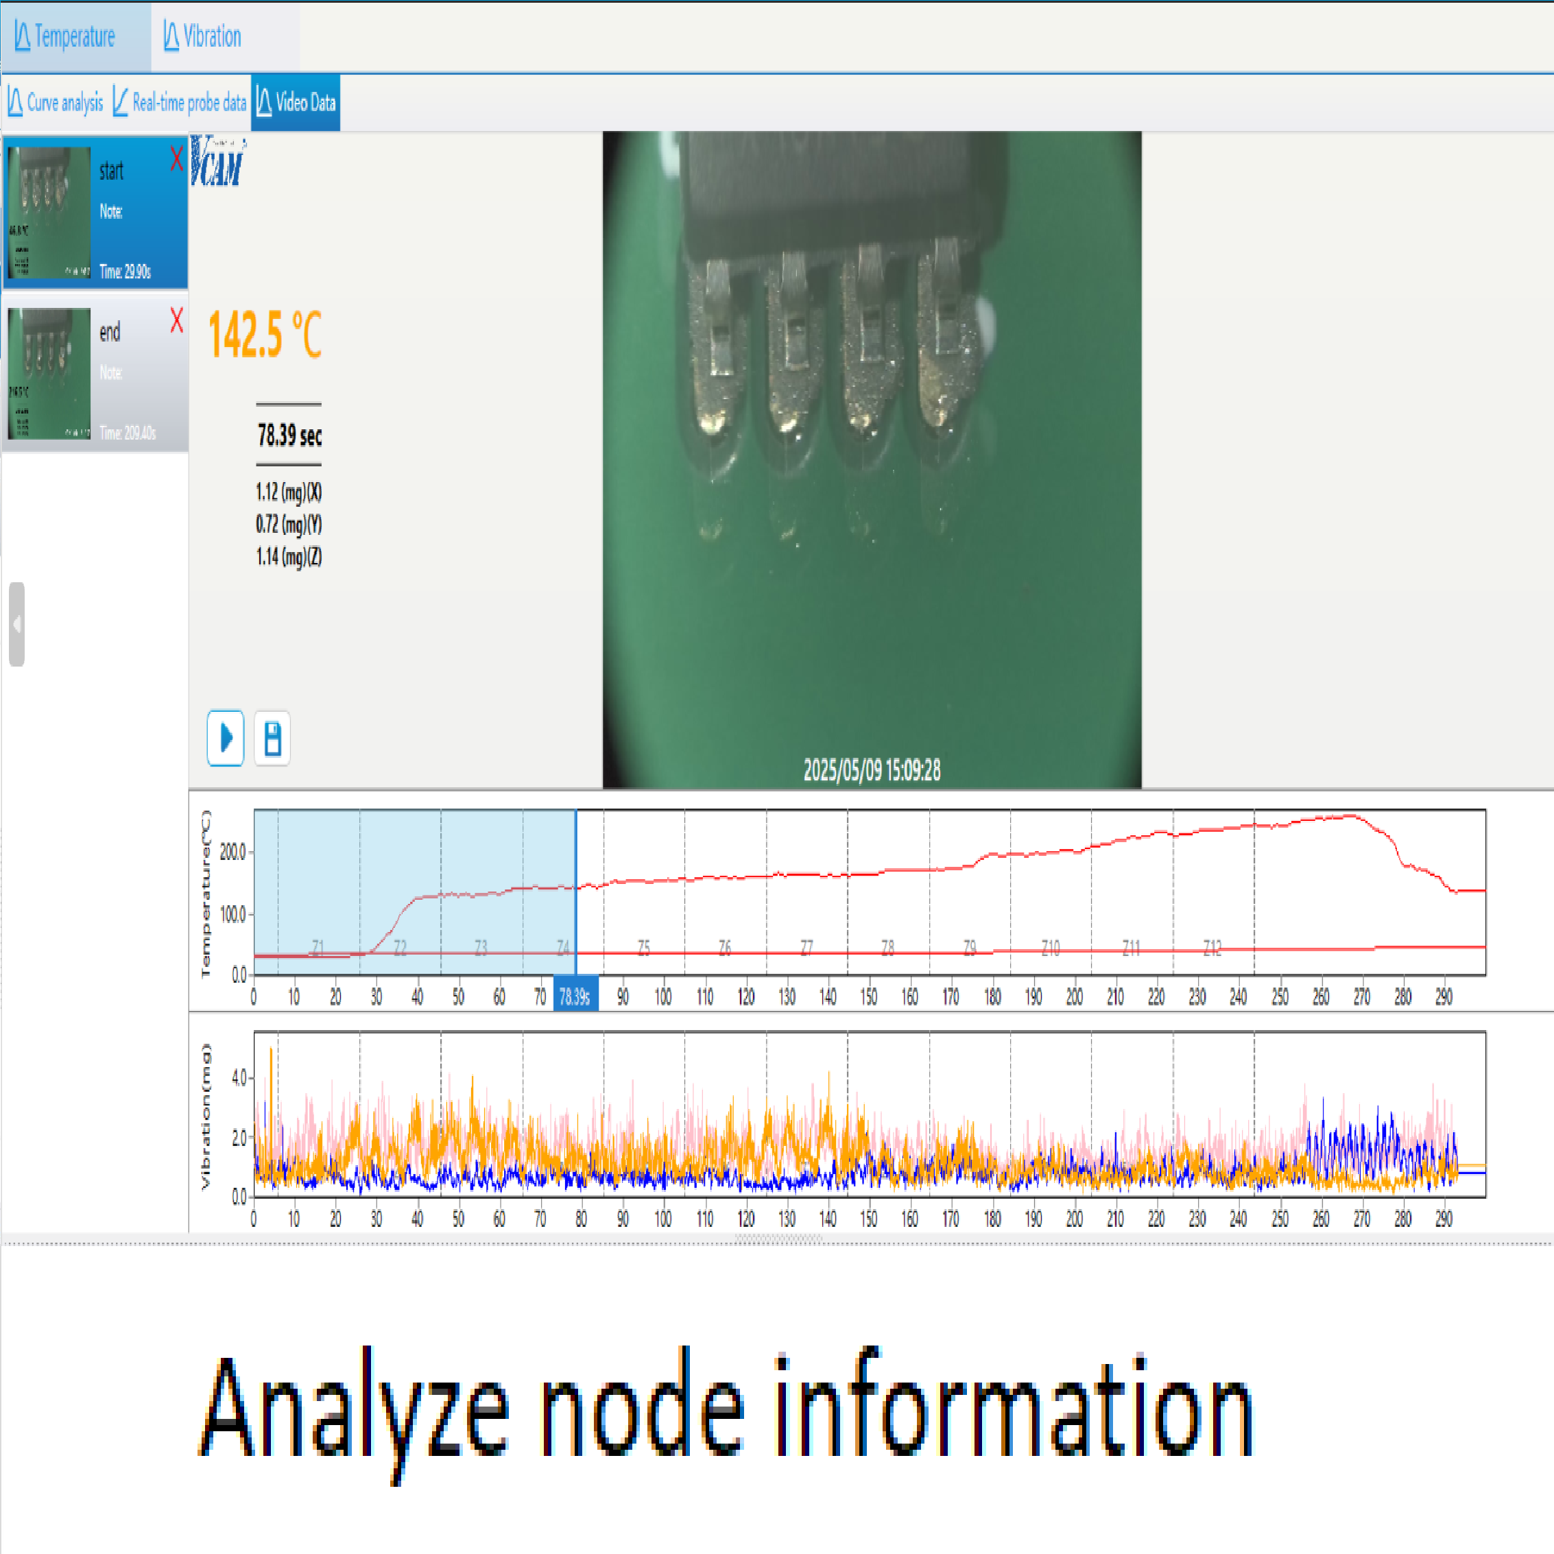Click the Z5 zone on temperature chart
Viewport: 1554px width, 1554px height.
(x=643, y=948)
